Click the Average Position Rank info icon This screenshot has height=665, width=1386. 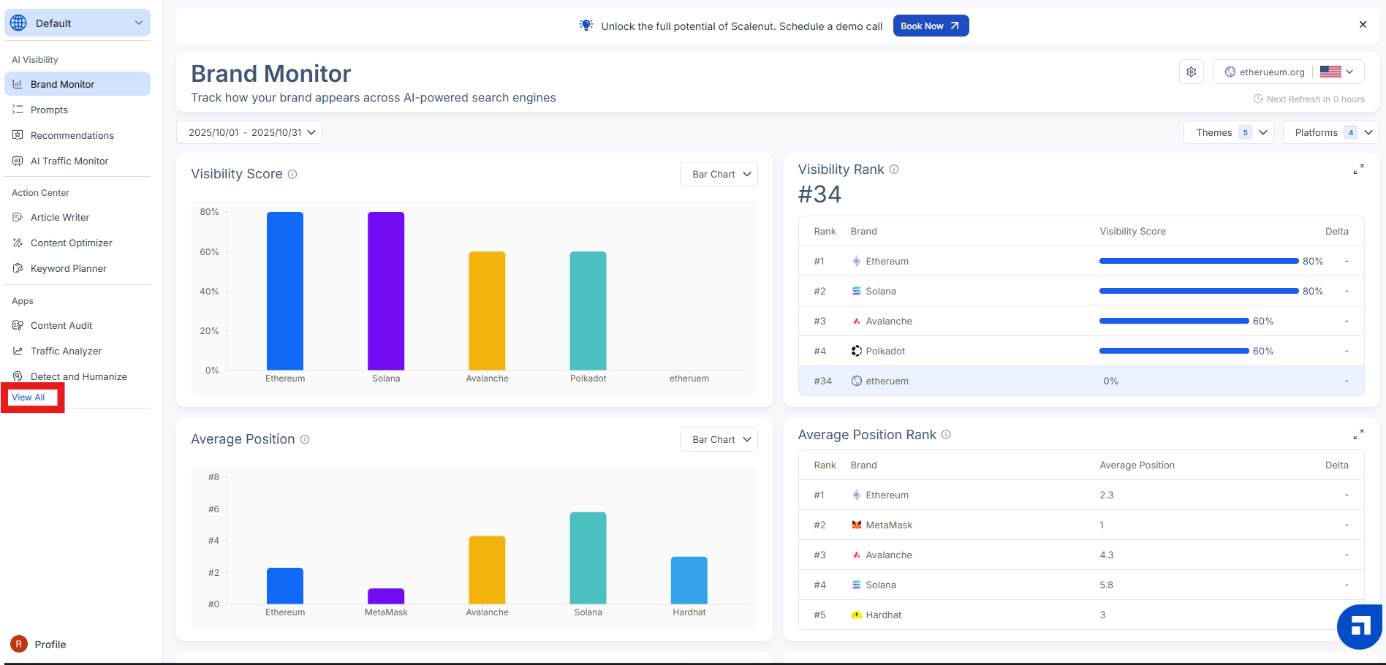[946, 435]
